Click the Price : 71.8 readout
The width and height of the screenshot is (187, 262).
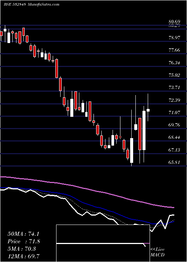(x=24, y=241)
